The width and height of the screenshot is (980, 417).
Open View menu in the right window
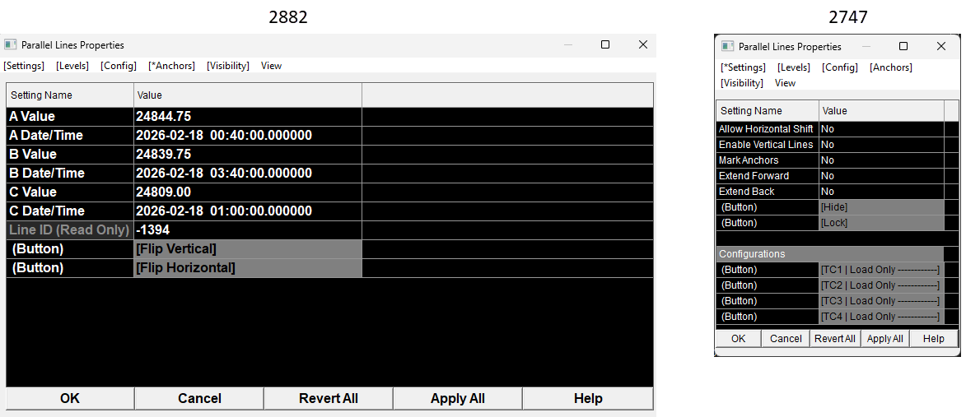point(785,83)
